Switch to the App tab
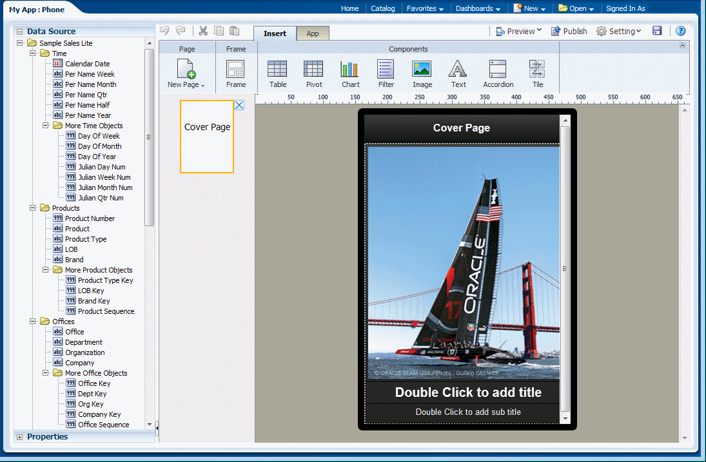The width and height of the screenshot is (706, 462). 313,34
